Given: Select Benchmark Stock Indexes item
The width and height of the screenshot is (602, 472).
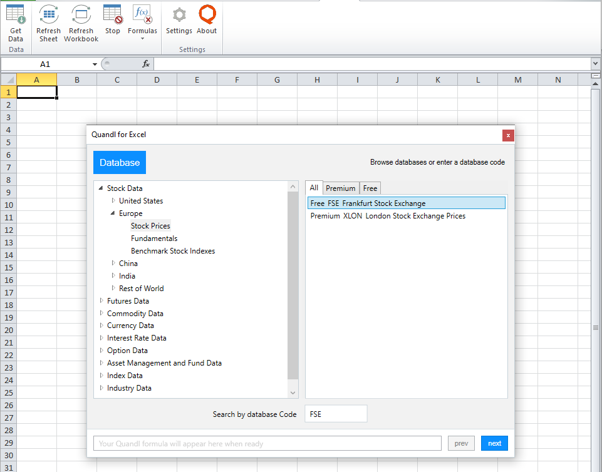Looking at the screenshot, I should tap(173, 251).
